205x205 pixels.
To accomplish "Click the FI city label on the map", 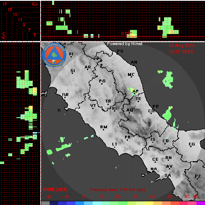I will [x=71, y=54].
